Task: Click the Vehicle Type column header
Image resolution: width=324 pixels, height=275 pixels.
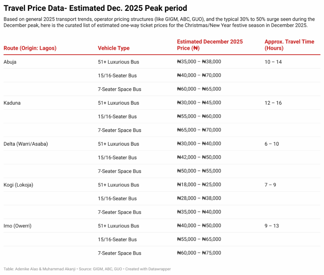Action: pyautogui.click(x=114, y=48)
